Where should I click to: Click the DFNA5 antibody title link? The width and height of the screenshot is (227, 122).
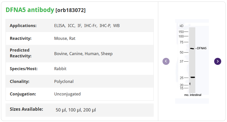[x=30, y=10]
